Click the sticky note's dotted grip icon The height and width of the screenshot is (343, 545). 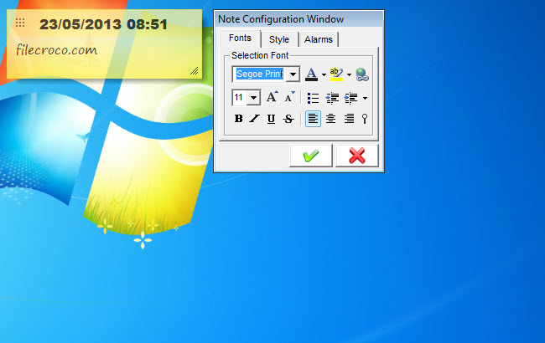pos(20,23)
